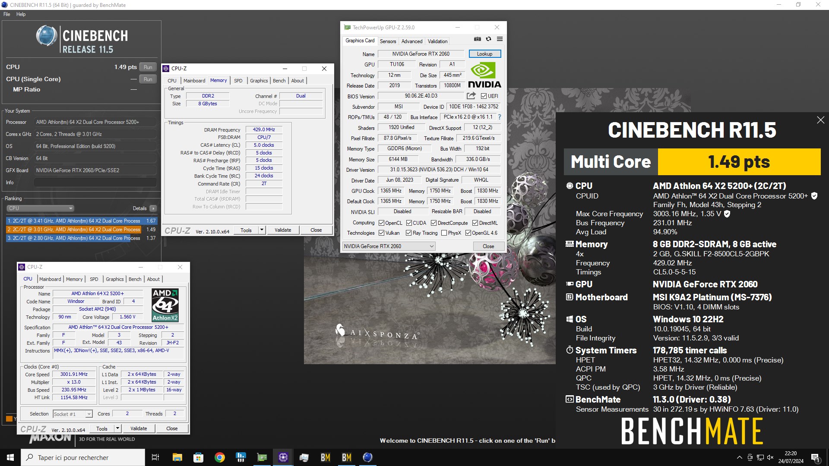Toggle the OpenGL 4.6 checkbox

click(468, 233)
